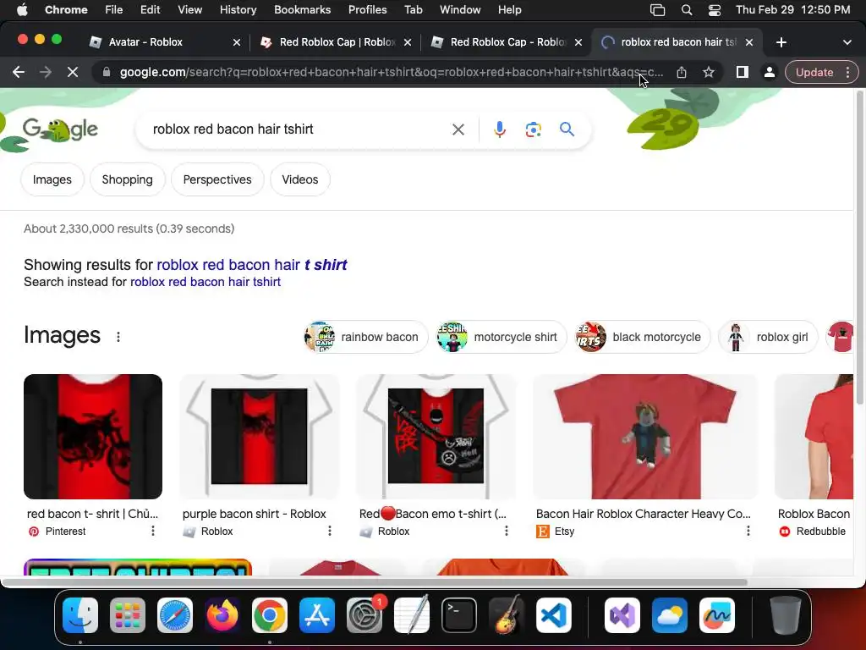Open Terminal from the dock
The height and width of the screenshot is (650, 866).
[x=459, y=615]
